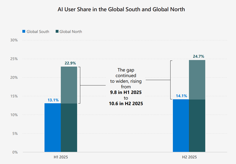Click the 0% y-axis label
The height and width of the screenshot is (164, 236).
coord(15,152)
